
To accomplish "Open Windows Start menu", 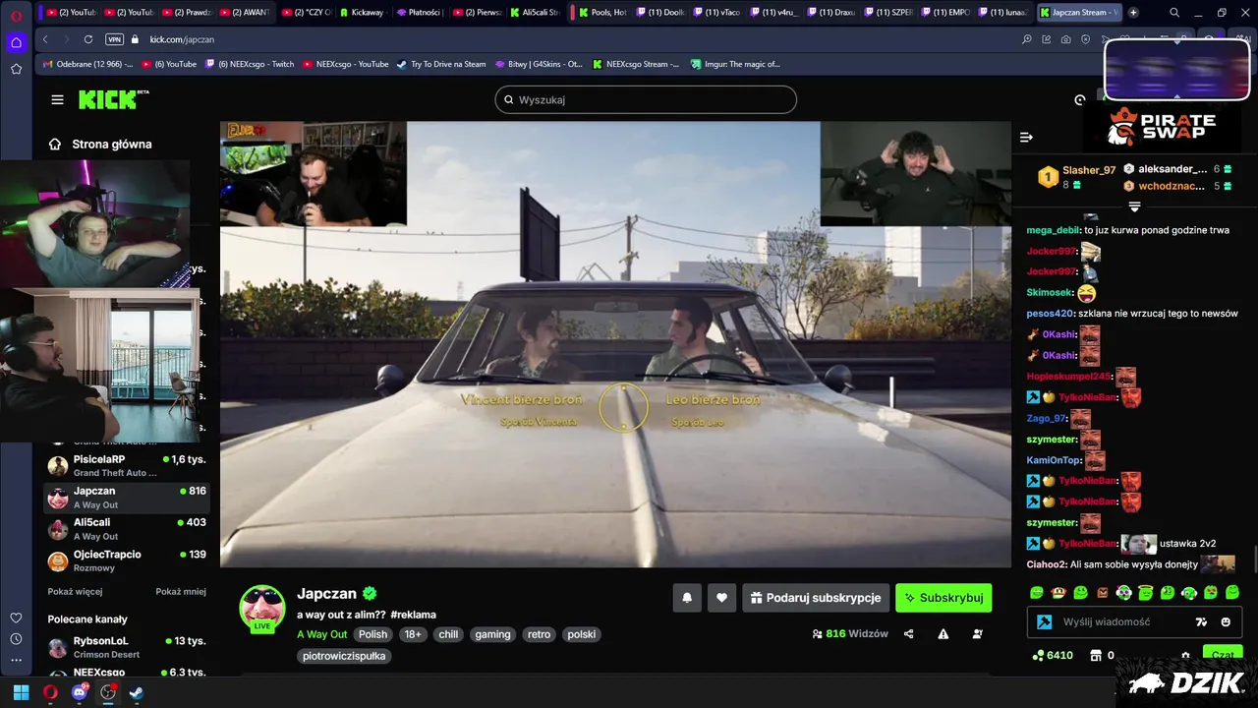I will pyautogui.click(x=21, y=692).
